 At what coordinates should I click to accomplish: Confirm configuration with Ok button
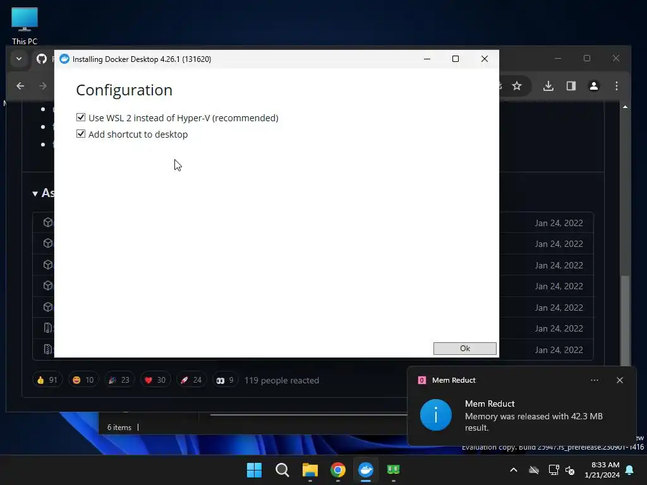[464, 349]
